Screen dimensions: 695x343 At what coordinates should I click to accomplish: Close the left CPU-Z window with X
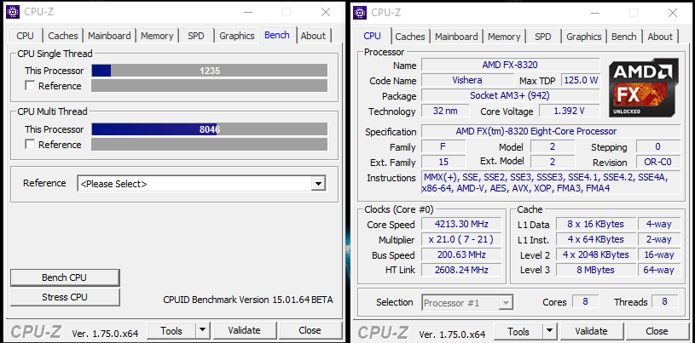[326, 12]
